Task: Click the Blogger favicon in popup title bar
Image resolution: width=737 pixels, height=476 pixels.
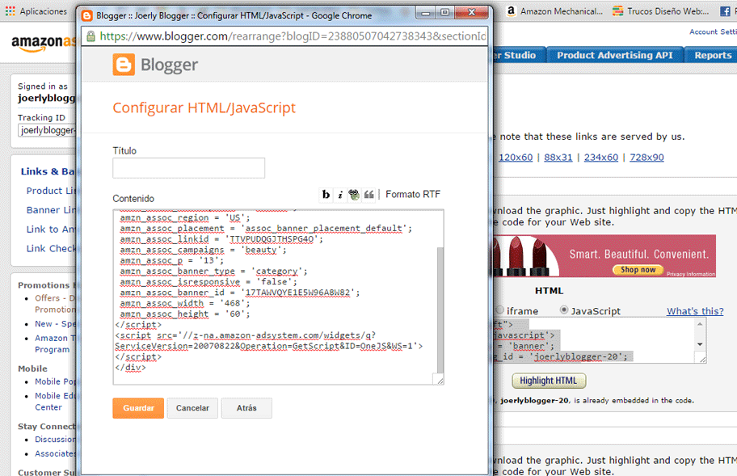Action: click(87, 15)
